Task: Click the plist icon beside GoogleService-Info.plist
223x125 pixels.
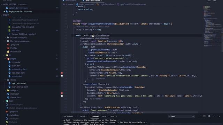Action: point(9,27)
